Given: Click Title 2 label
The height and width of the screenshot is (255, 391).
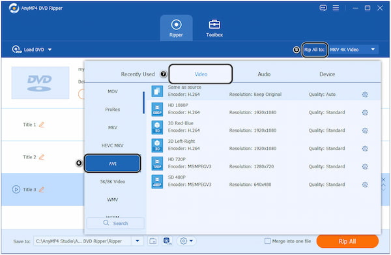Looking at the screenshot, I should 29,157.
